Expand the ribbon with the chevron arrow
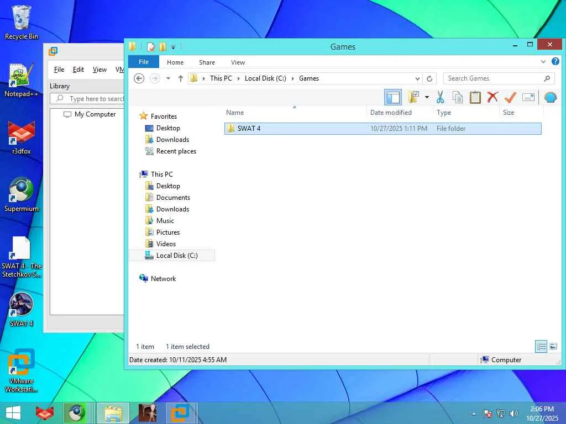 coord(543,62)
